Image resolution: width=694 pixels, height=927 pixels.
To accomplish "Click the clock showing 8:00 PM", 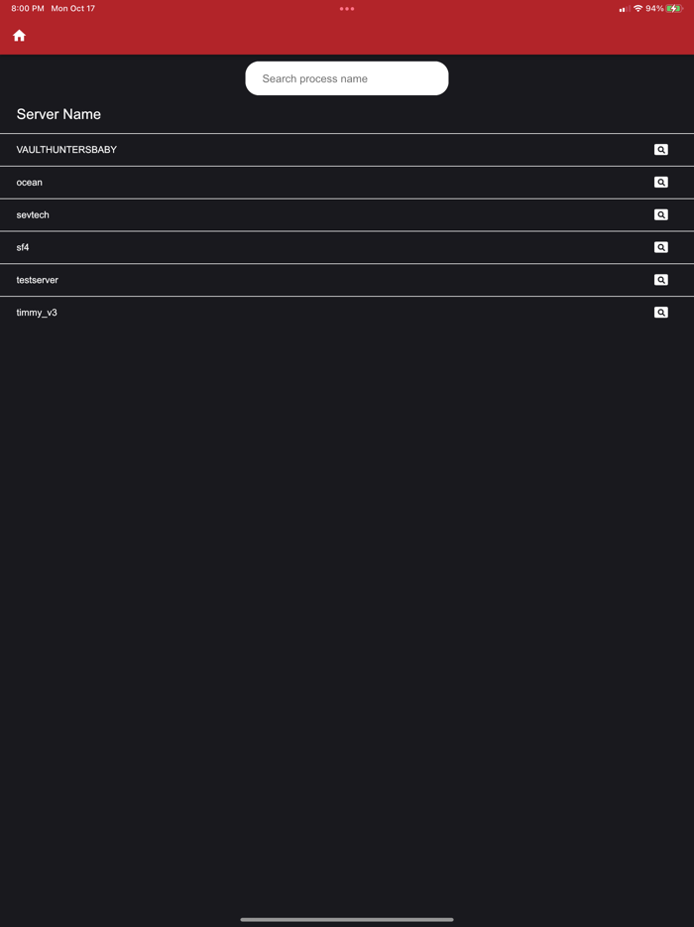I will click(20, 8).
